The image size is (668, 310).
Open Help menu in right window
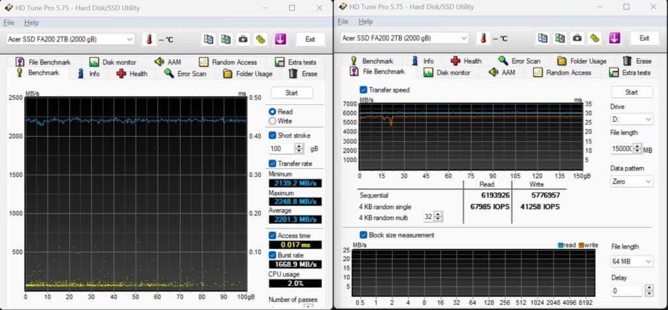365,21
